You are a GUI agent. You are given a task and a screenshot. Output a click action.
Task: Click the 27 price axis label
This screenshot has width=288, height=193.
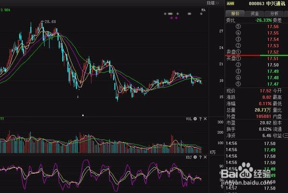point(221,31)
